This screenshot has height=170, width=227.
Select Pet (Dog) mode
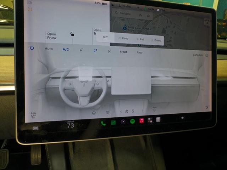(140, 39)
